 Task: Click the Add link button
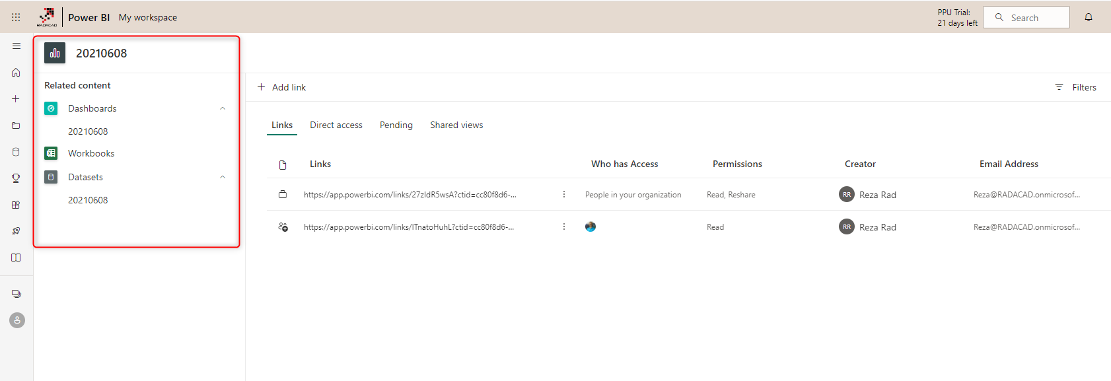coord(281,87)
